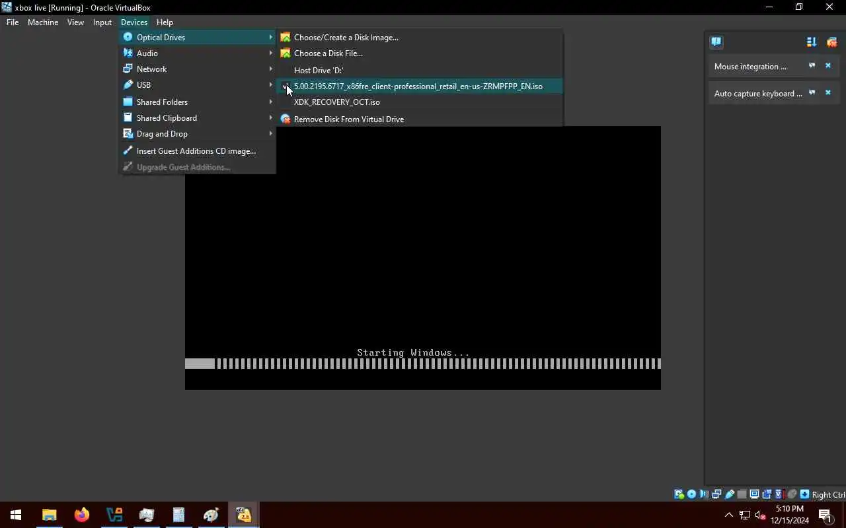The height and width of the screenshot is (528, 846).
Task: Open the USB submenu in Devices
Action: [198, 84]
